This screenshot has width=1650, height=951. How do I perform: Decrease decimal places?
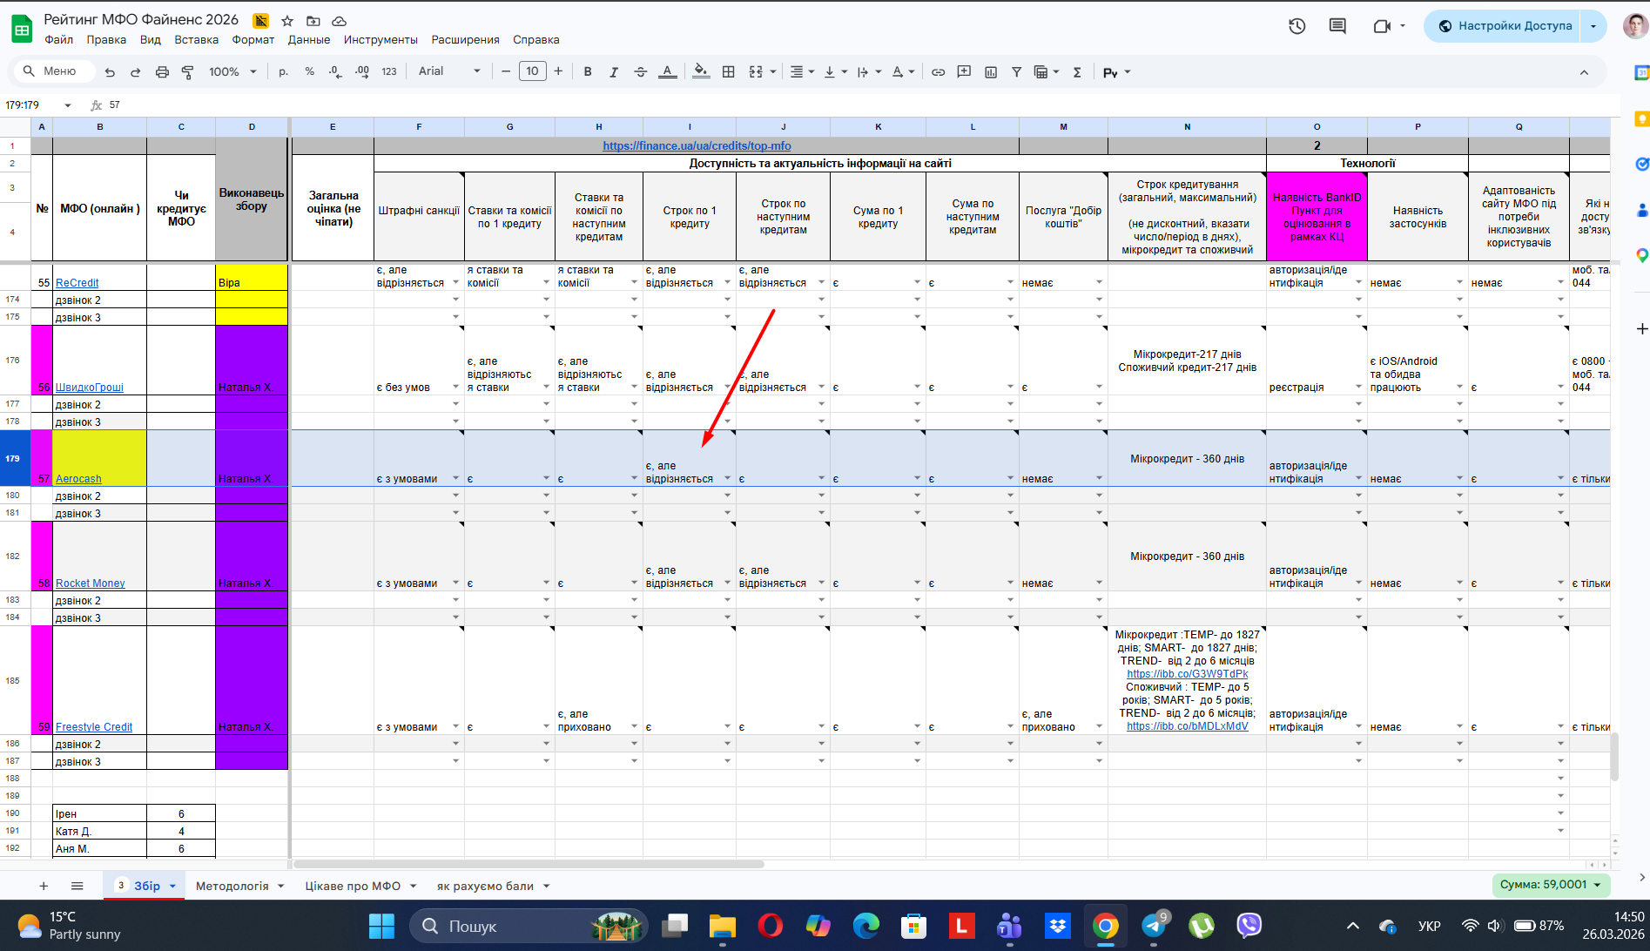[335, 72]
